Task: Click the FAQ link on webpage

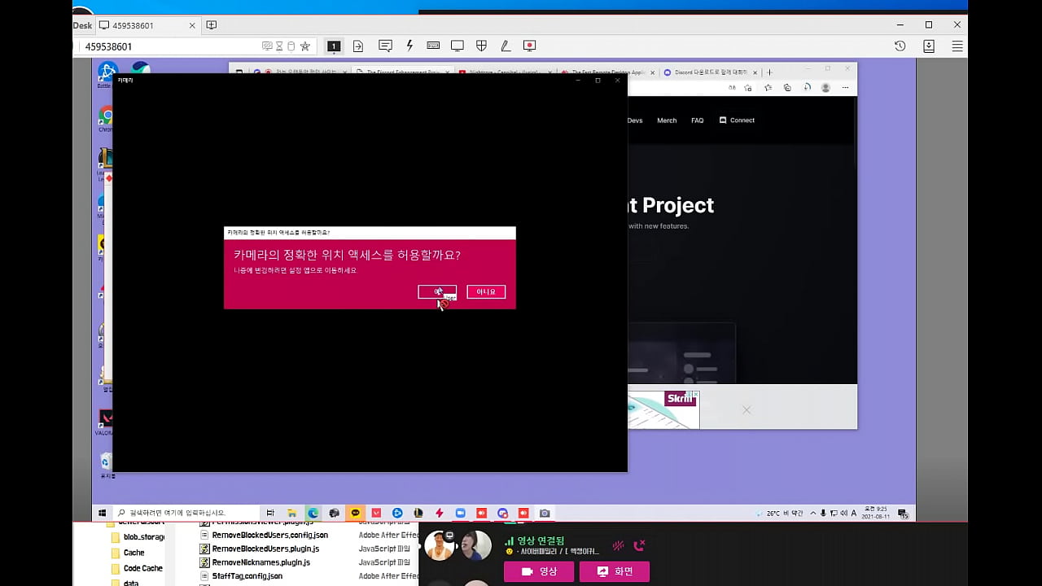Action: click(697, 120)
